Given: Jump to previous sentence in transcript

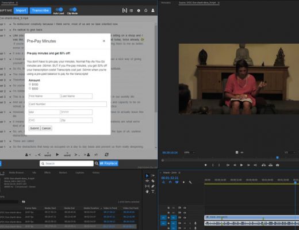Looking at the screenshot, I should click(x=38, y=155).
